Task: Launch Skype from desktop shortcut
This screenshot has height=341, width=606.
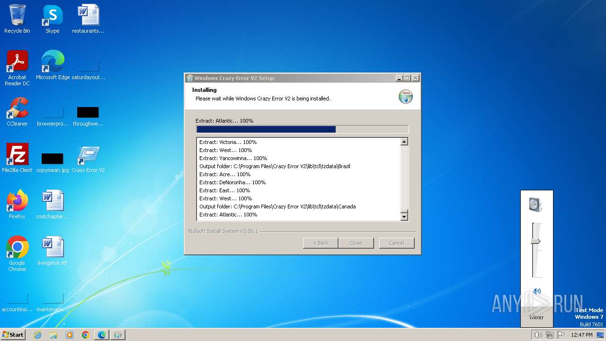Action: [x=53, y=19]
